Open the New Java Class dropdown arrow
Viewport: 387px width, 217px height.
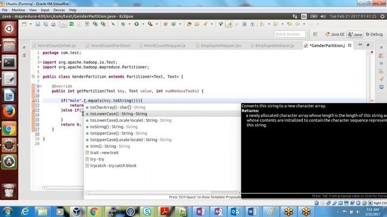click(x=180, y=24)
